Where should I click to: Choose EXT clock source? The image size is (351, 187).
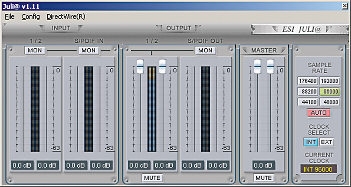click(x=327, y=142)
